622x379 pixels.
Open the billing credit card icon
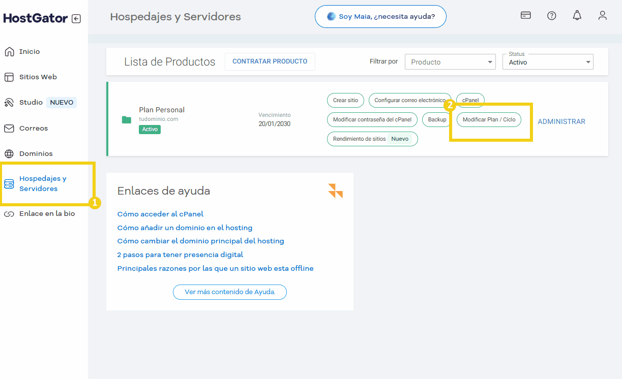tap(526, 16)
